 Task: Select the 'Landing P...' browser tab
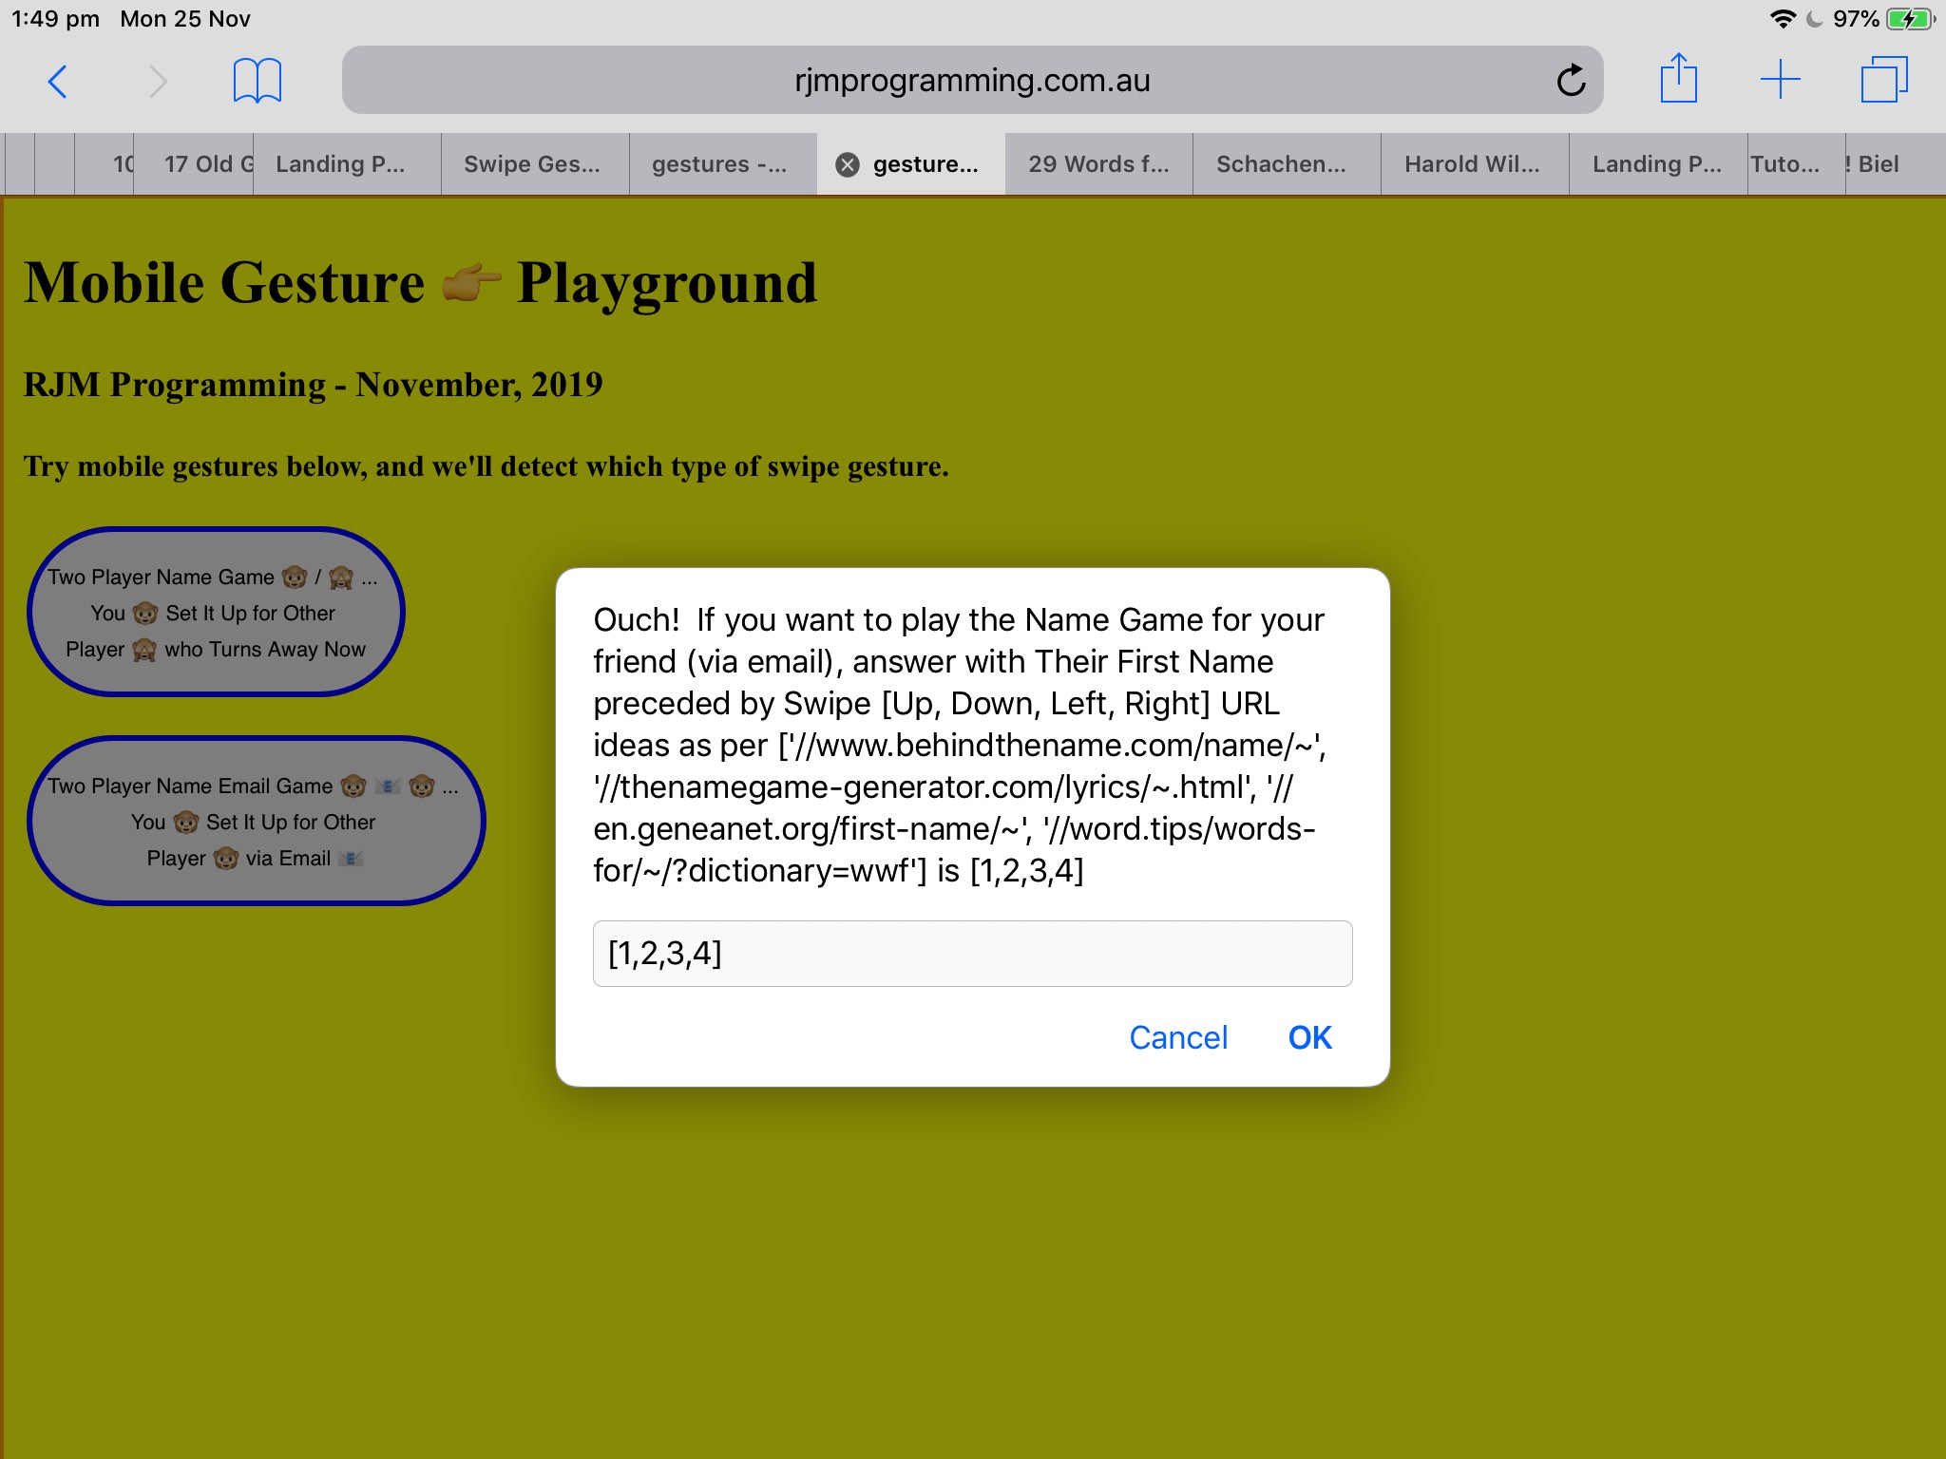[342, 162]
